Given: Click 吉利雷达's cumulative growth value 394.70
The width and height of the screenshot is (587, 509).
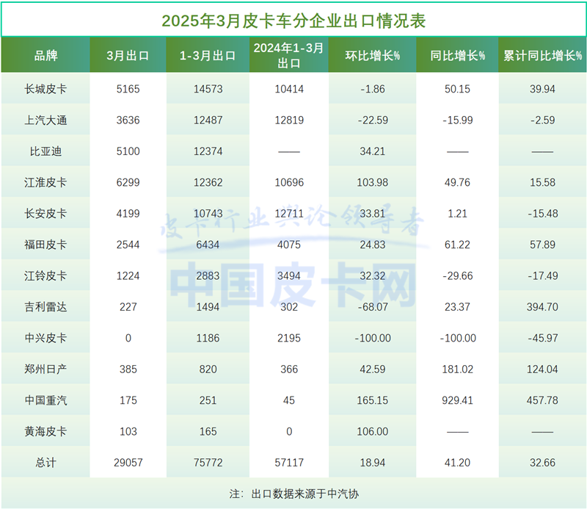Looking at the screenshot, I should 542,307.
